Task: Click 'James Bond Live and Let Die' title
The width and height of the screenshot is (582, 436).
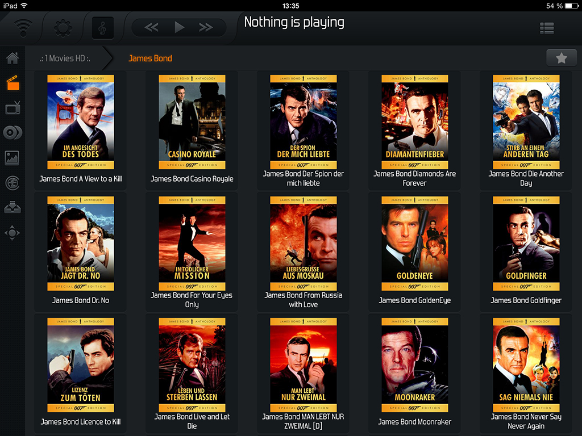Action: coord(192,422)
